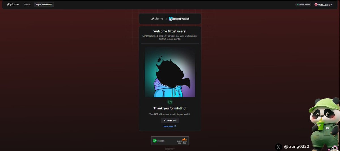Viewport: 340px width, 151px height.
Task: Click the X logo in Share button
Action: [x=165, y=120]
